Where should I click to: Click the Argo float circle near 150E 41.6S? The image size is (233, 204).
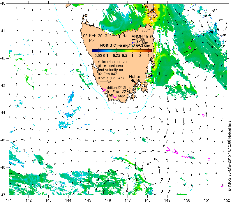(x=190, y=48)
